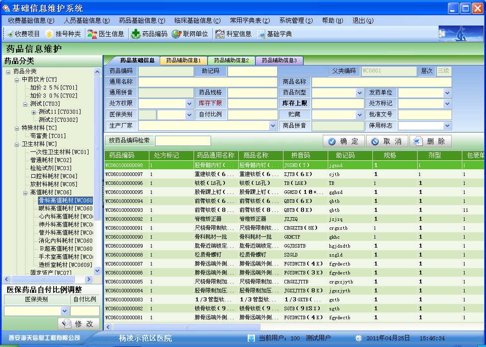Viewport: 486px width, 347px height.
Task: Open the 临床基础信息 menu
Action: [x=198, y=21]
